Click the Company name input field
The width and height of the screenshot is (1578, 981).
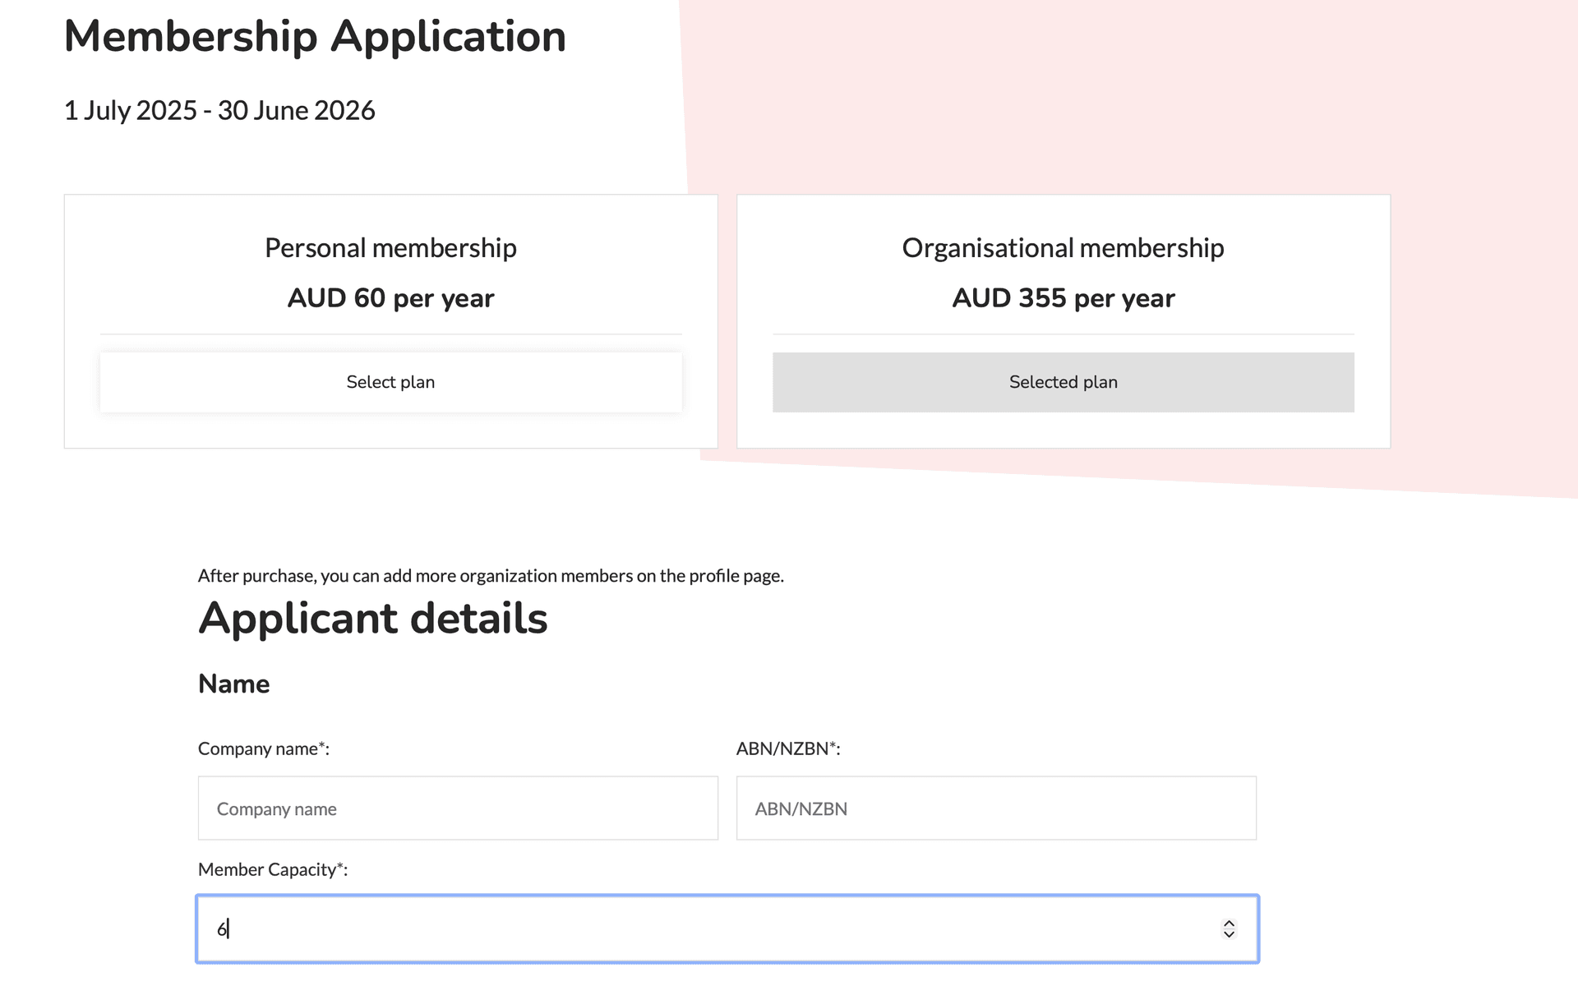458,808
